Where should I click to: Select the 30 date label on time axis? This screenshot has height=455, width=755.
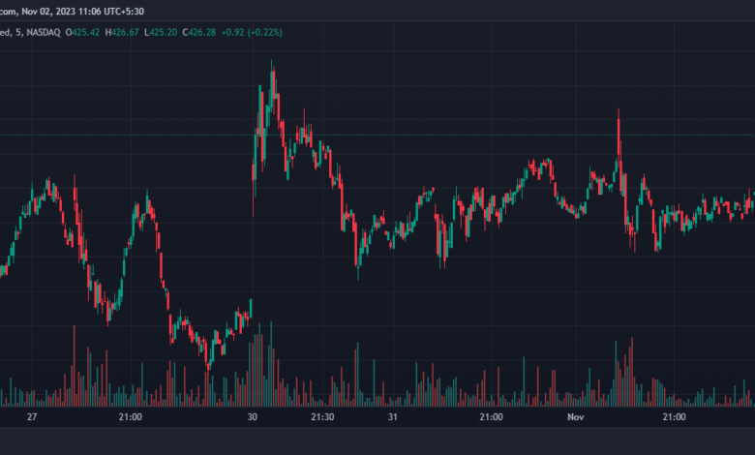(253, 417)
